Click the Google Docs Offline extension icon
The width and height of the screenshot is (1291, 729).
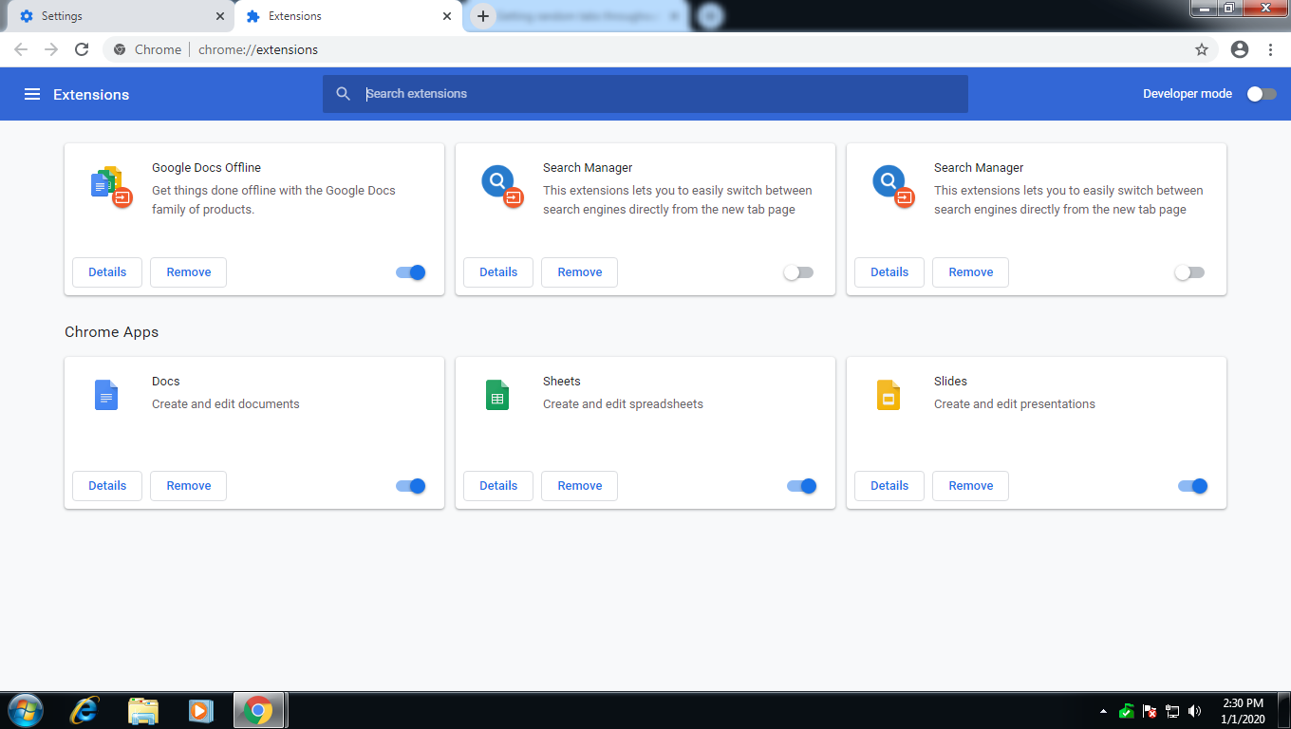tap(111, 187)
